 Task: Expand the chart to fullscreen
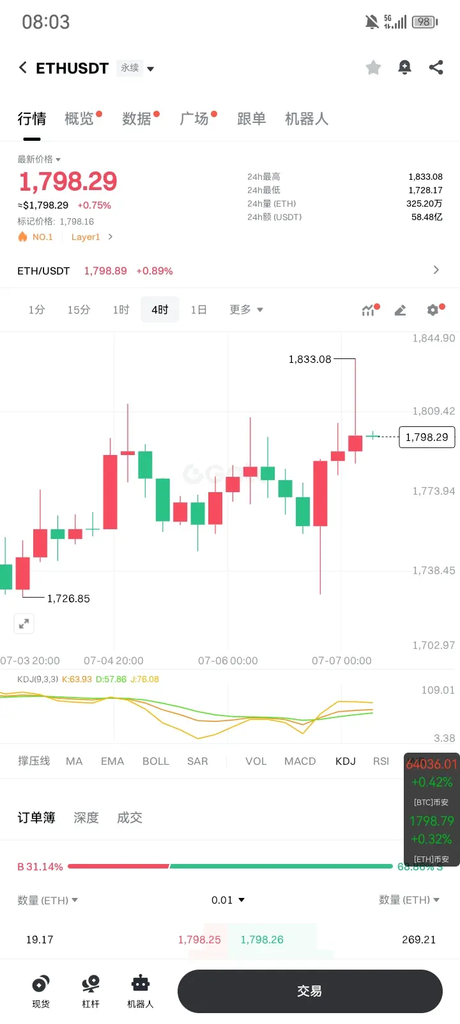point(24,623)
